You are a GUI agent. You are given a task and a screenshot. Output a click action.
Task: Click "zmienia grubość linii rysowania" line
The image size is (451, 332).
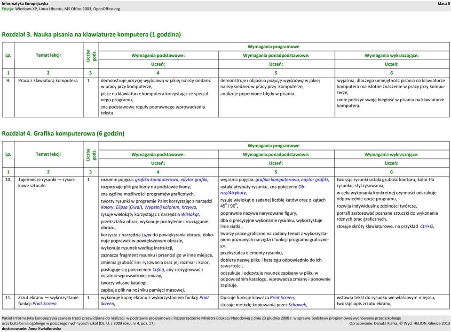coord(155,262)
